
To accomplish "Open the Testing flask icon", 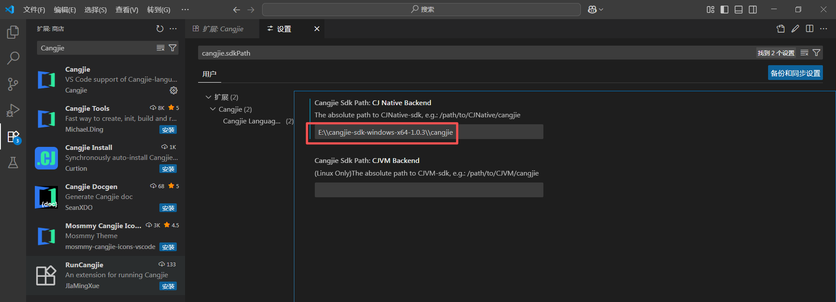I will click(13, 163).
